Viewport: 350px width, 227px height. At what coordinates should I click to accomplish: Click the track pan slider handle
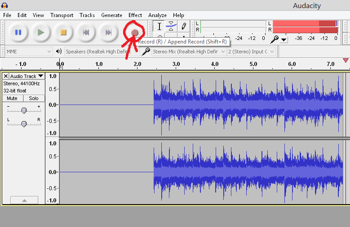click(24, 124)
